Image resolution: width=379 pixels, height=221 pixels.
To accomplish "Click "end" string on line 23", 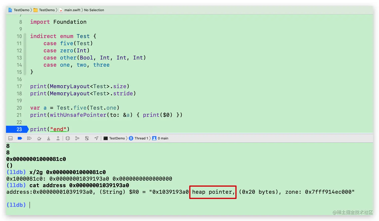I will [x=58, y=129].
